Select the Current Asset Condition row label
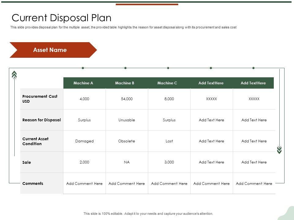 point(36,141)
